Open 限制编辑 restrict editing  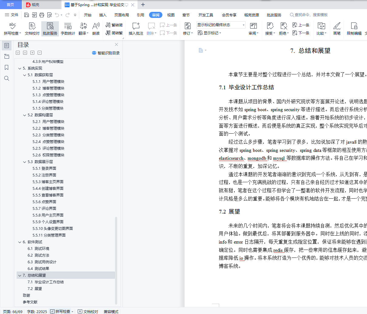click(x=354, y=29)
